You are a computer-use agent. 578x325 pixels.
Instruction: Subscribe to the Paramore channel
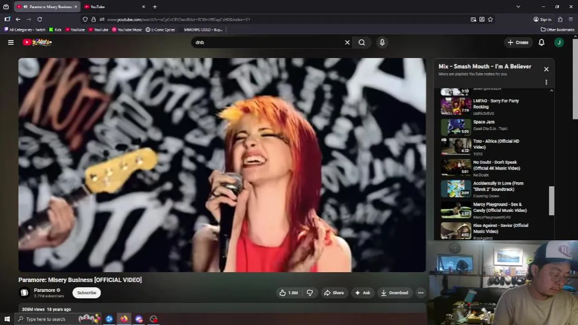point(86,292)
